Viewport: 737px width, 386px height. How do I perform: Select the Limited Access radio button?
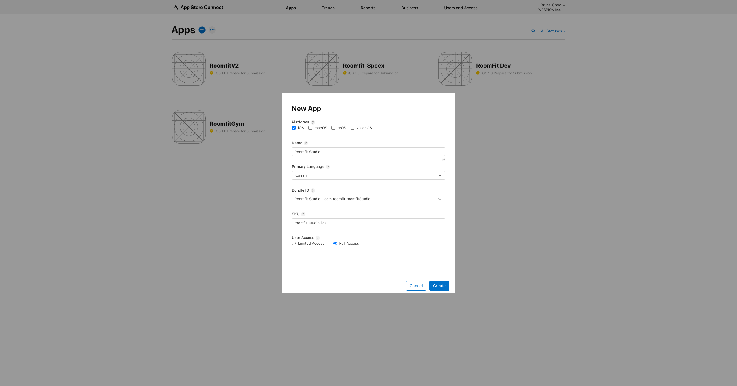(x=294, y=244)
